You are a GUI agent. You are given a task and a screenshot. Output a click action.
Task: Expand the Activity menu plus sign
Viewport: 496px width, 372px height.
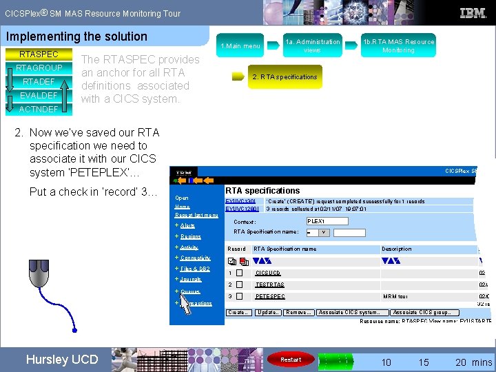(177, 247)
